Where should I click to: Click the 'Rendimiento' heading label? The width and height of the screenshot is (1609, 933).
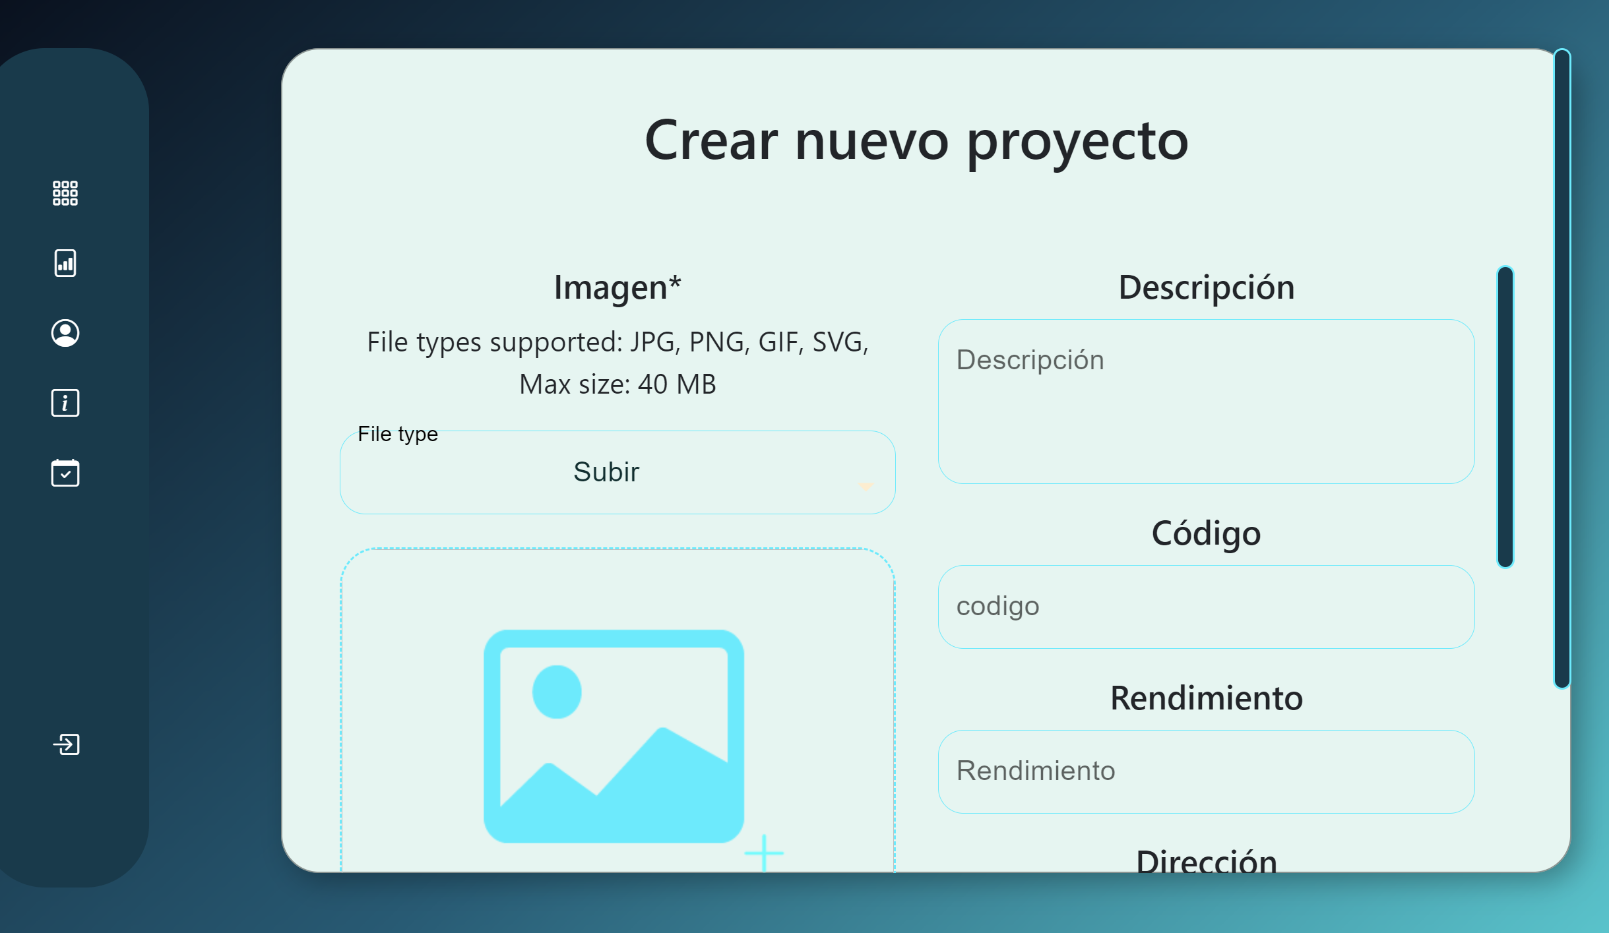(x=1206, y=698)
